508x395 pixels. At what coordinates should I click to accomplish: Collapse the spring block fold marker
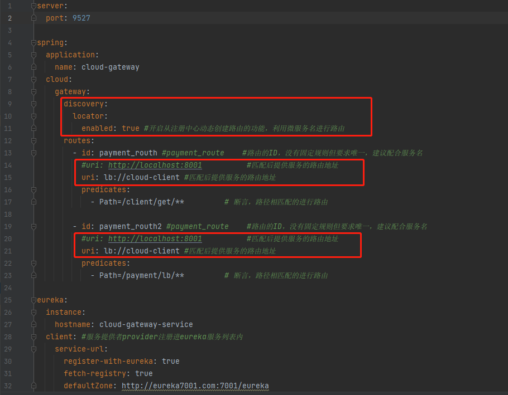click(33, 43)
